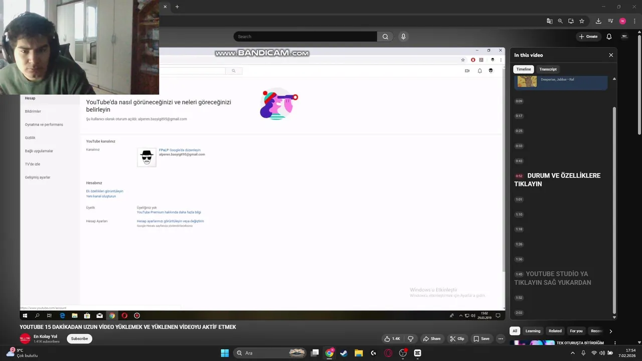The image size is (642, 361).
Task: Click the down arrow of the timeline panel scrollbar
Action: pyautogui.click(x=614, y=317)
